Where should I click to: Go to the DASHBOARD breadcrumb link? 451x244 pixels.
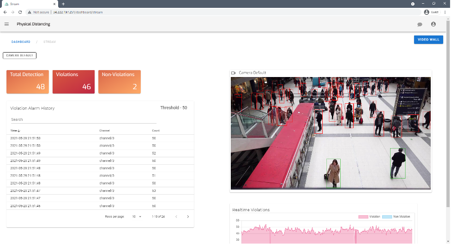(x=21, y=42)
